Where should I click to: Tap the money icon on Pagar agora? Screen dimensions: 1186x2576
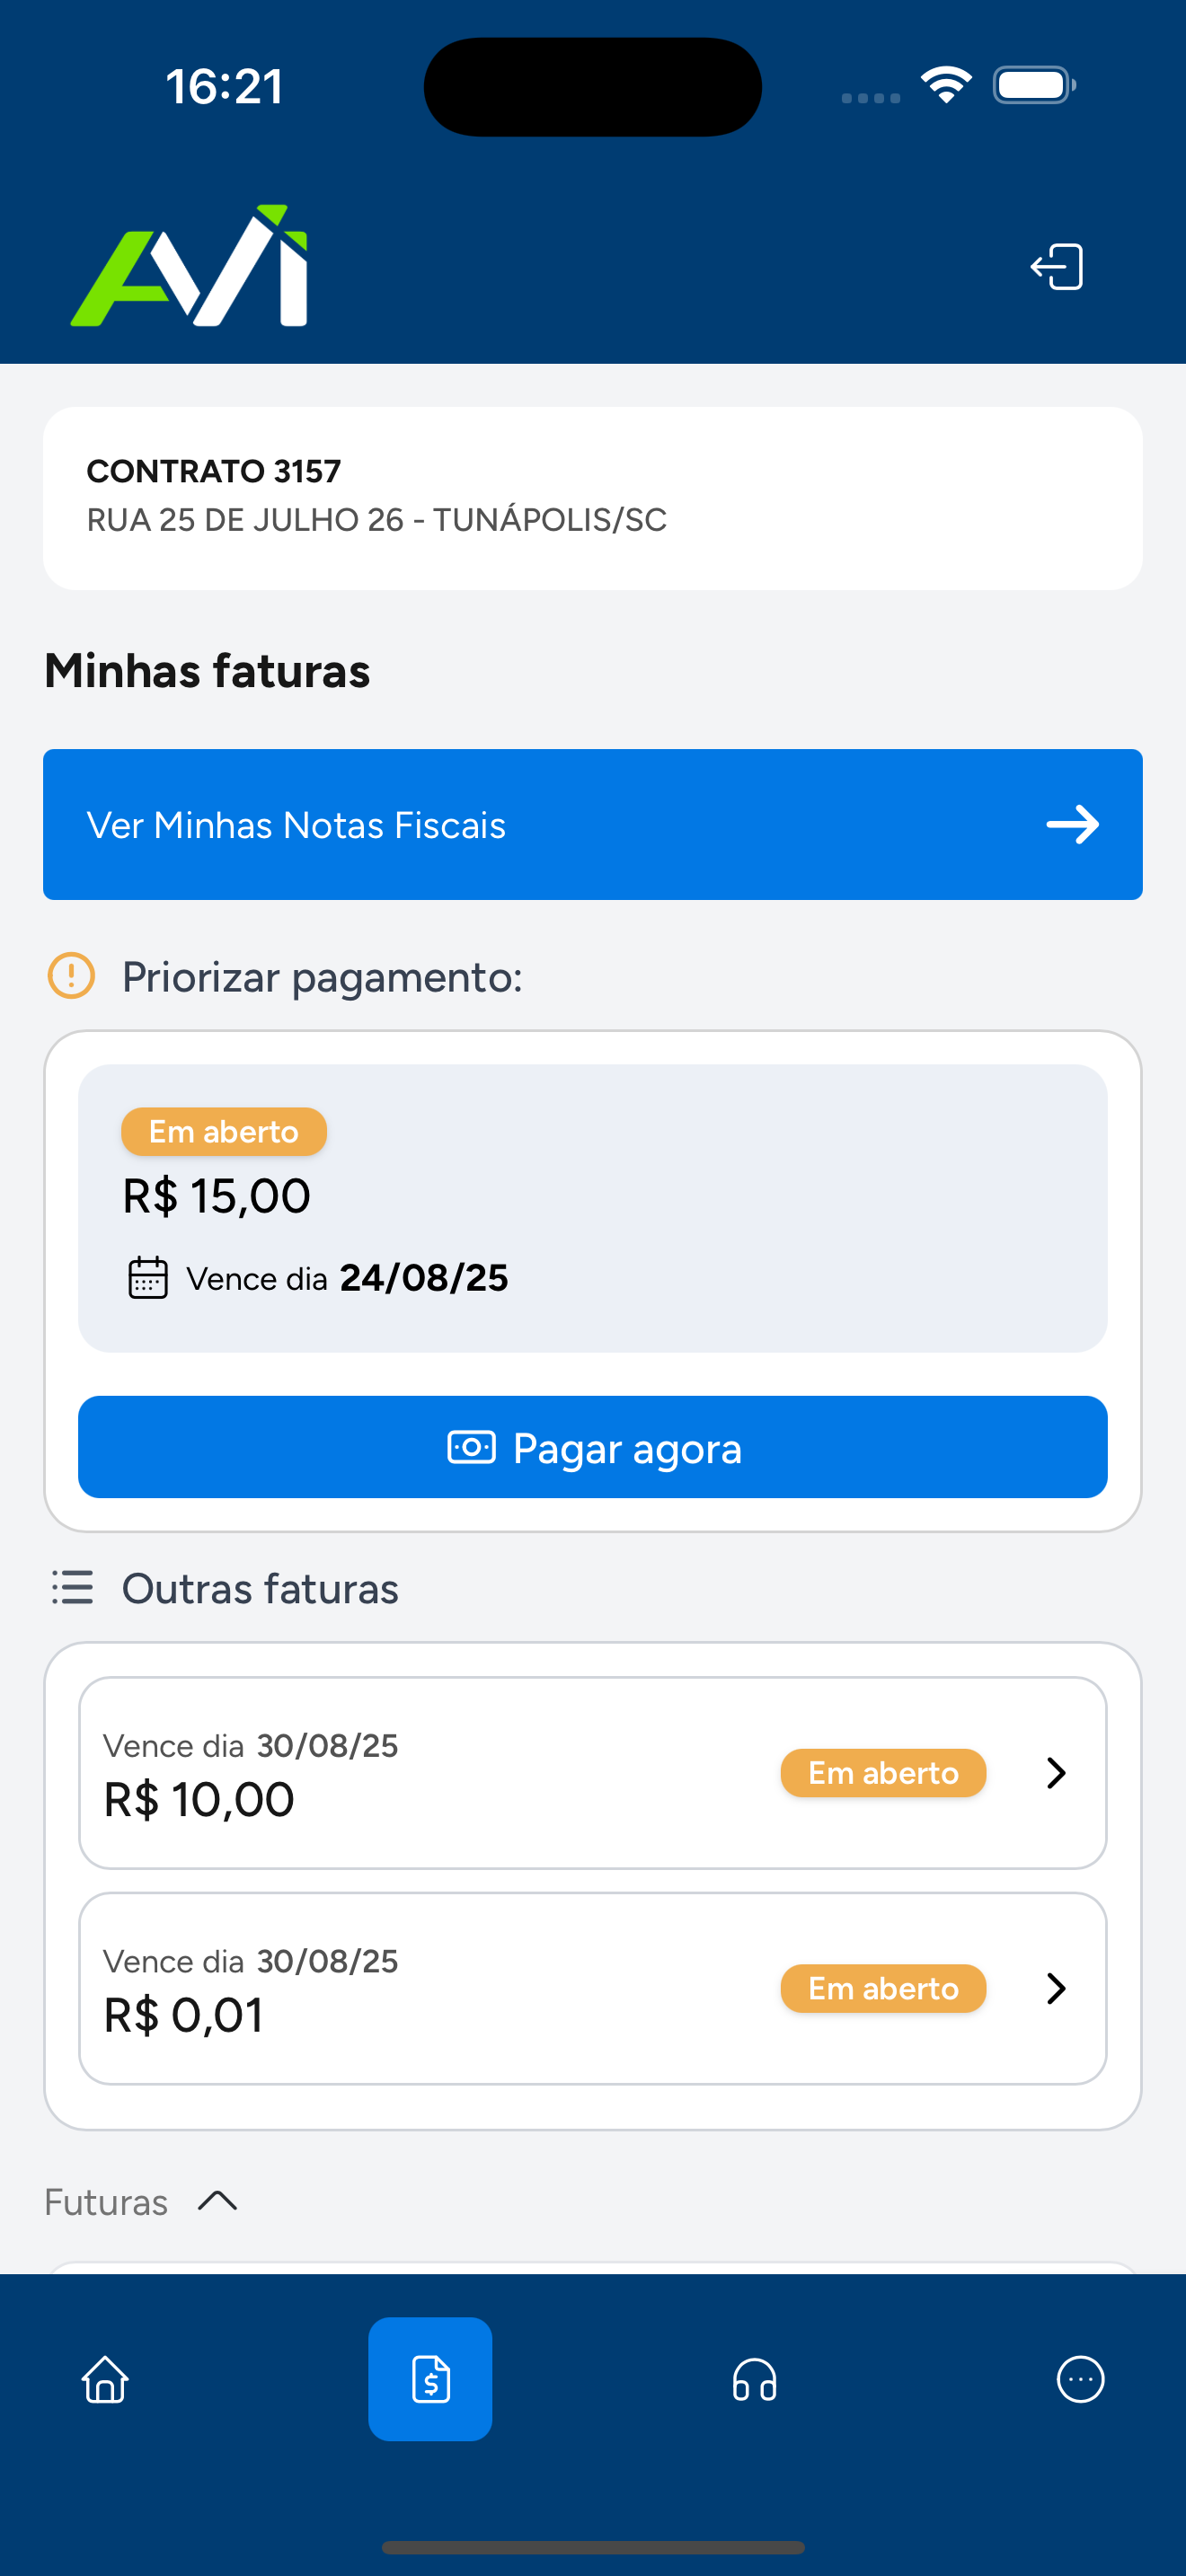coord(471,1447)
